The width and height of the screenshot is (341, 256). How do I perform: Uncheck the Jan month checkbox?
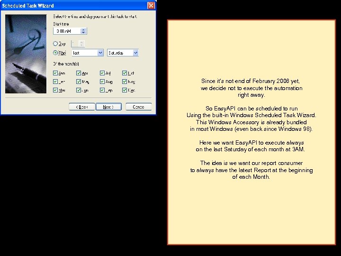[55, 73]
